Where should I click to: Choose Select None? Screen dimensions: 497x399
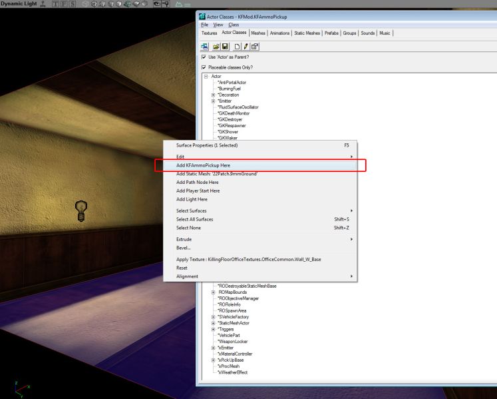(260, 228)
